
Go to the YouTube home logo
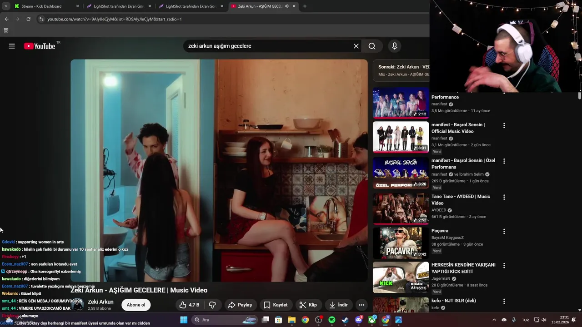(40, 46)
